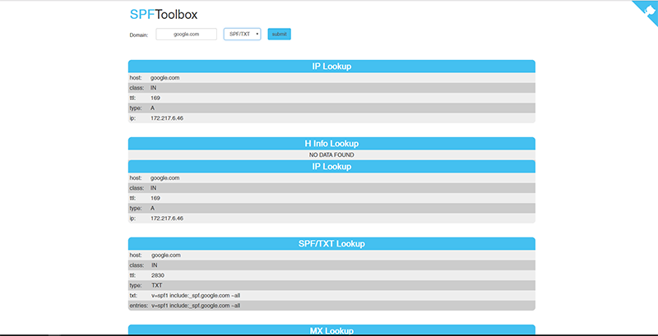The width and height of the screenshot is (658, 336).
Task: Click ttl 169 in second IP Lookup
Action: point(155,198)
